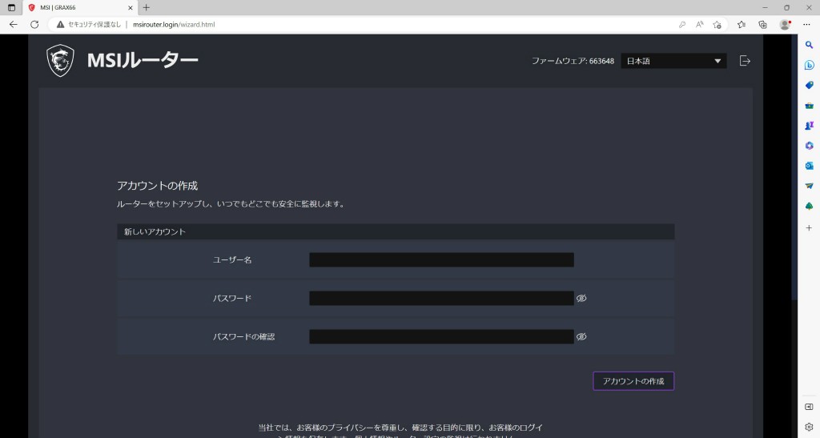This screenshot has width=820, height=438.
Task: Click the ユーザー名 input field
Action: [x=441, y=259]
